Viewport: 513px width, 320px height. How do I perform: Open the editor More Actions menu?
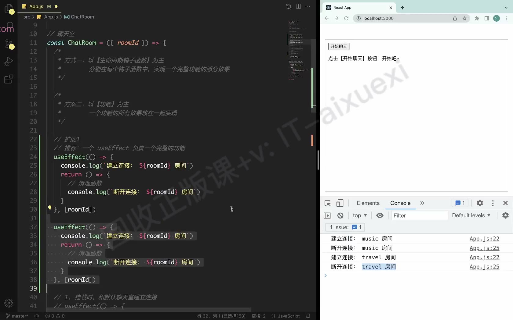(308, 6)
